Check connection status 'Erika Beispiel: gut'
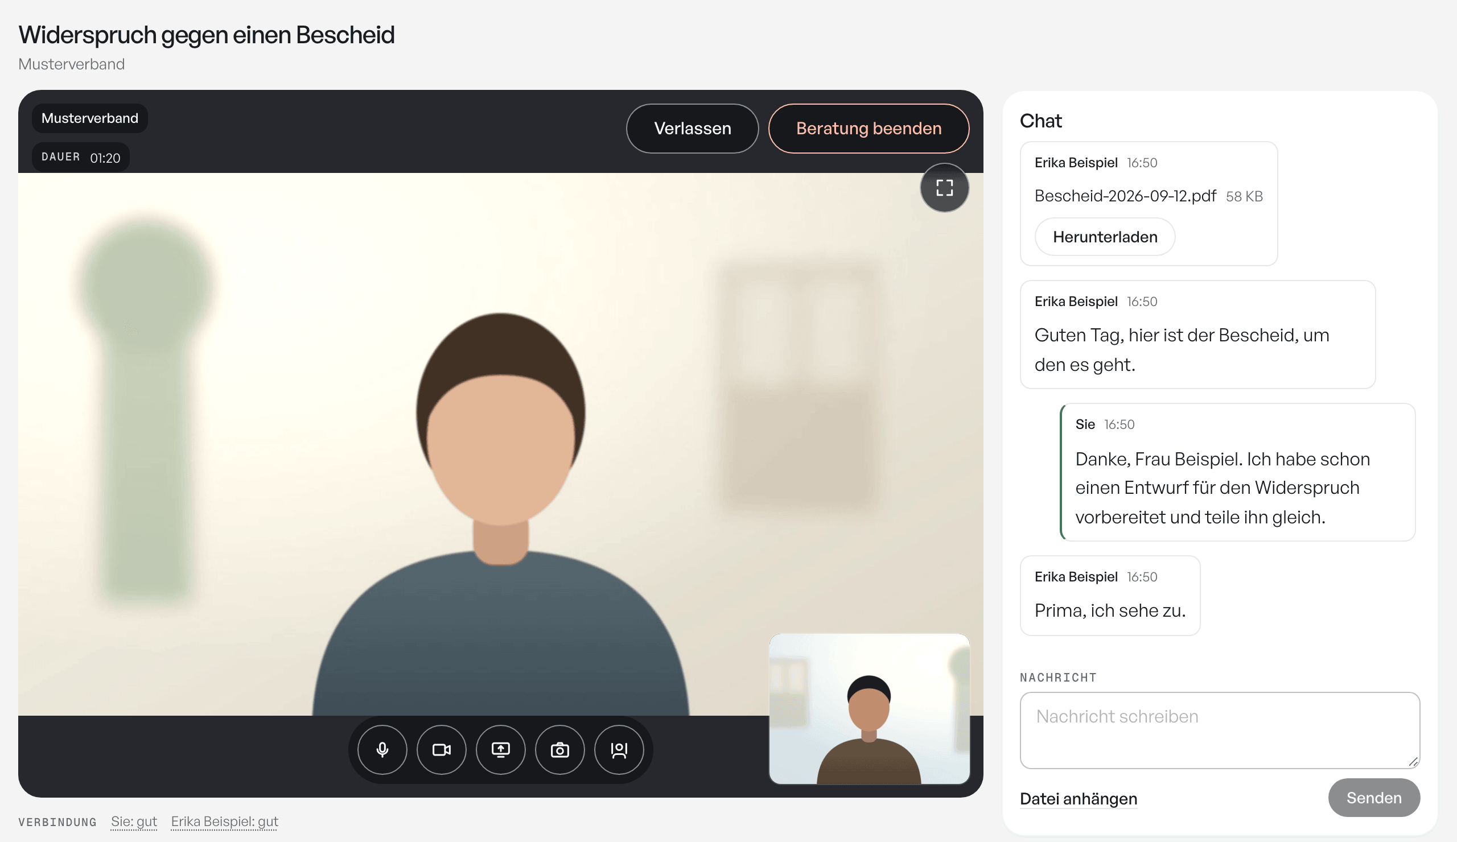The height and width of the screenshot is (842, 1457). pos(224,822)
